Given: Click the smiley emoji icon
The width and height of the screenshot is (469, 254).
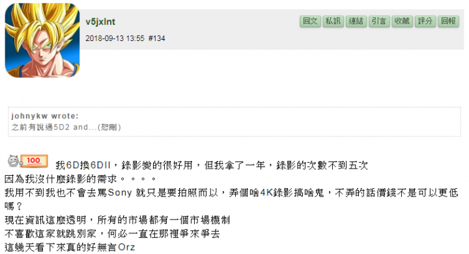Looking at the screenshot, I should click(x=14, y=161).
